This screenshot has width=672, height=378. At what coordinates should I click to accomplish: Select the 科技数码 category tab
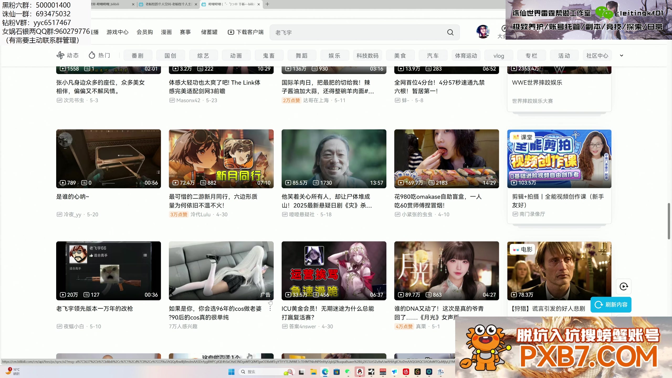pos(367,56)
